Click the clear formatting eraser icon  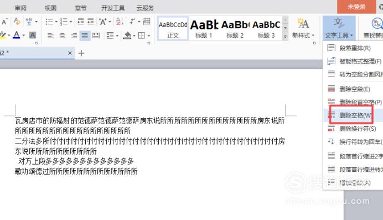pyautogui.click(x=17, y=22)
